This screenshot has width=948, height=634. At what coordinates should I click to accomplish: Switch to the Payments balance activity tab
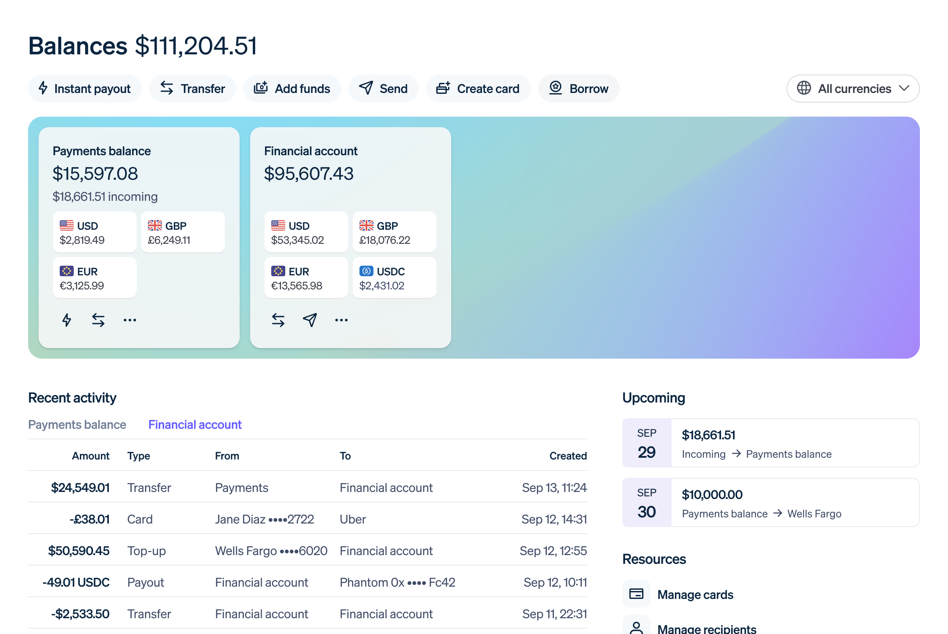[77, 424]
